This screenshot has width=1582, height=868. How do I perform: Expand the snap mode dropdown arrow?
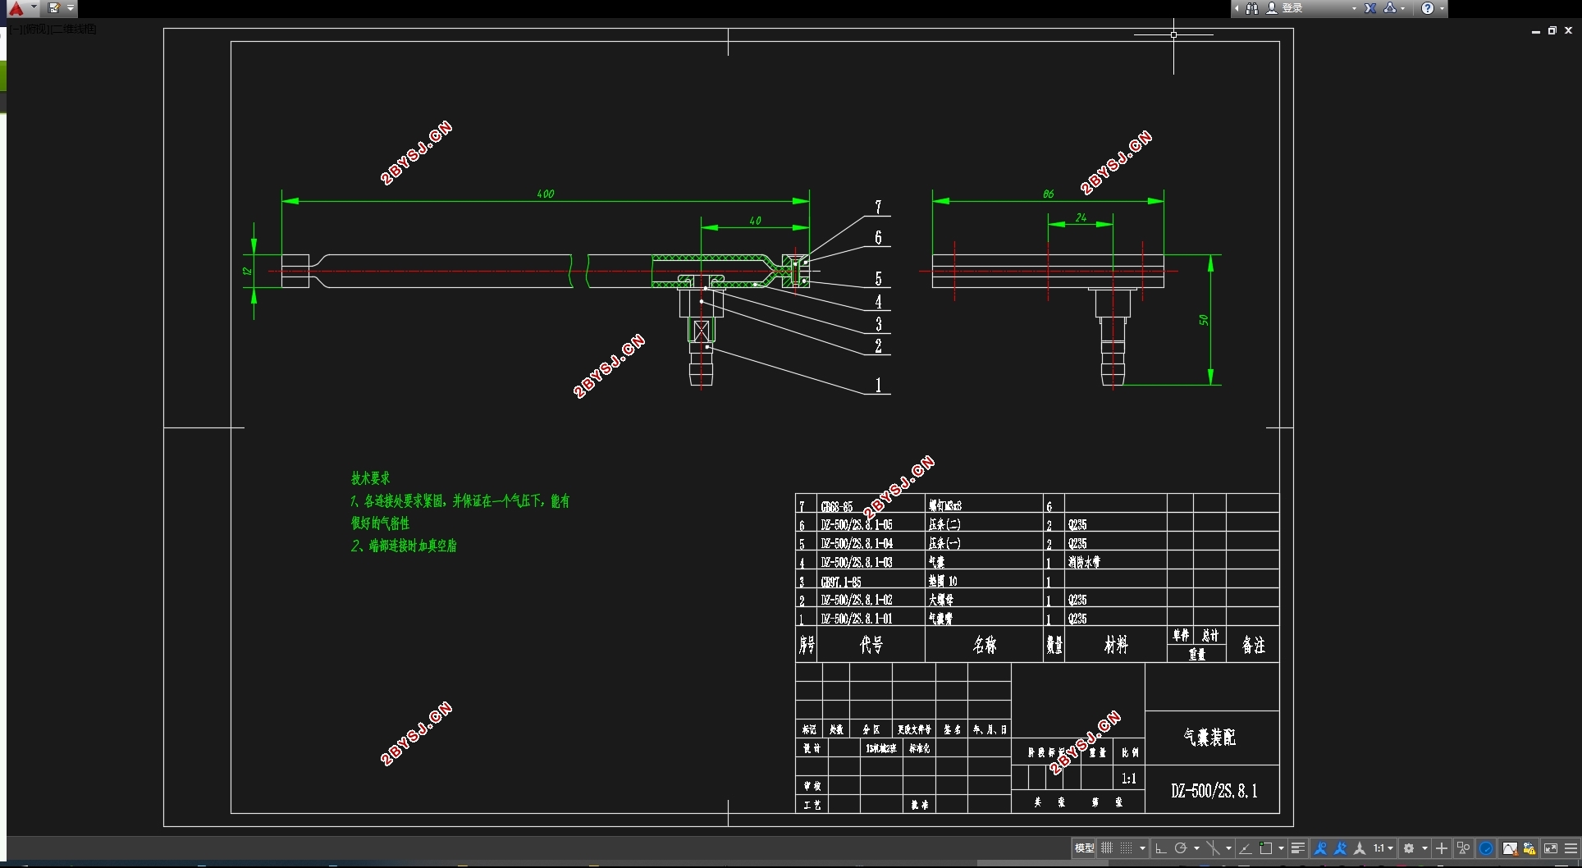pyautogui.click(x=1142, y=847)
